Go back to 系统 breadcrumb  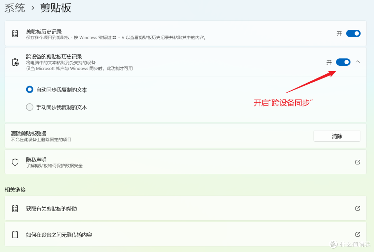(x=15, y=8)
